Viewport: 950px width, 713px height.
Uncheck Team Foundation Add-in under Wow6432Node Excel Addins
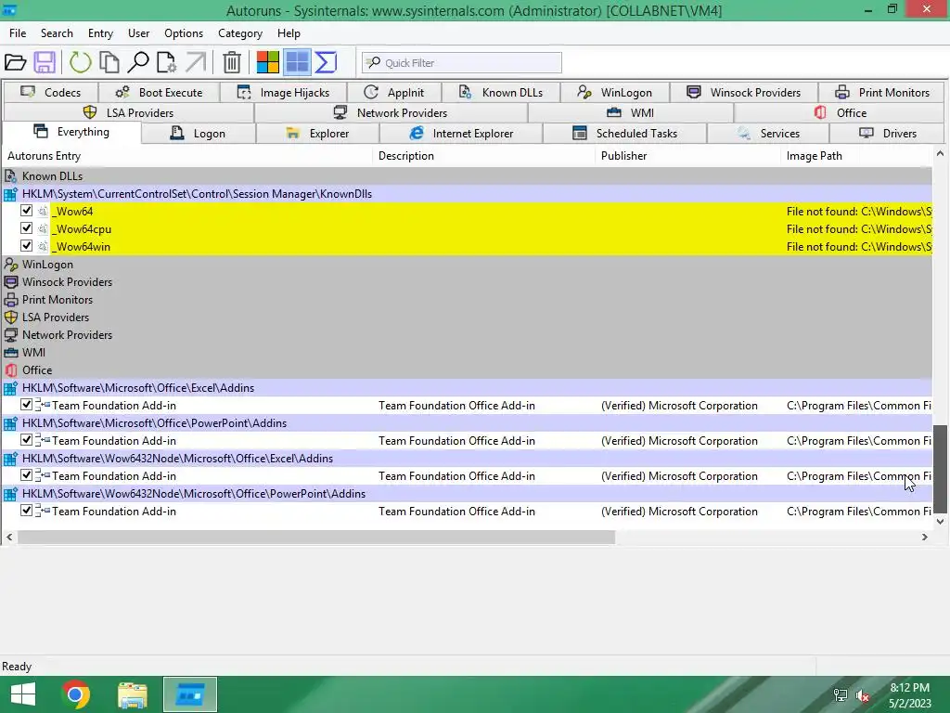[x=26, y=474]
